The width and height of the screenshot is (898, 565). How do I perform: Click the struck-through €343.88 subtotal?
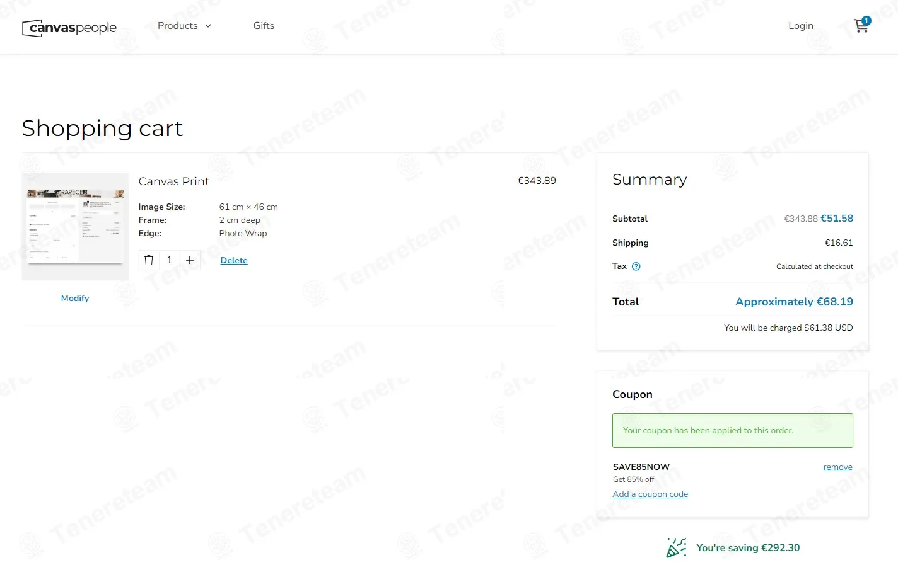click(801, 219)
